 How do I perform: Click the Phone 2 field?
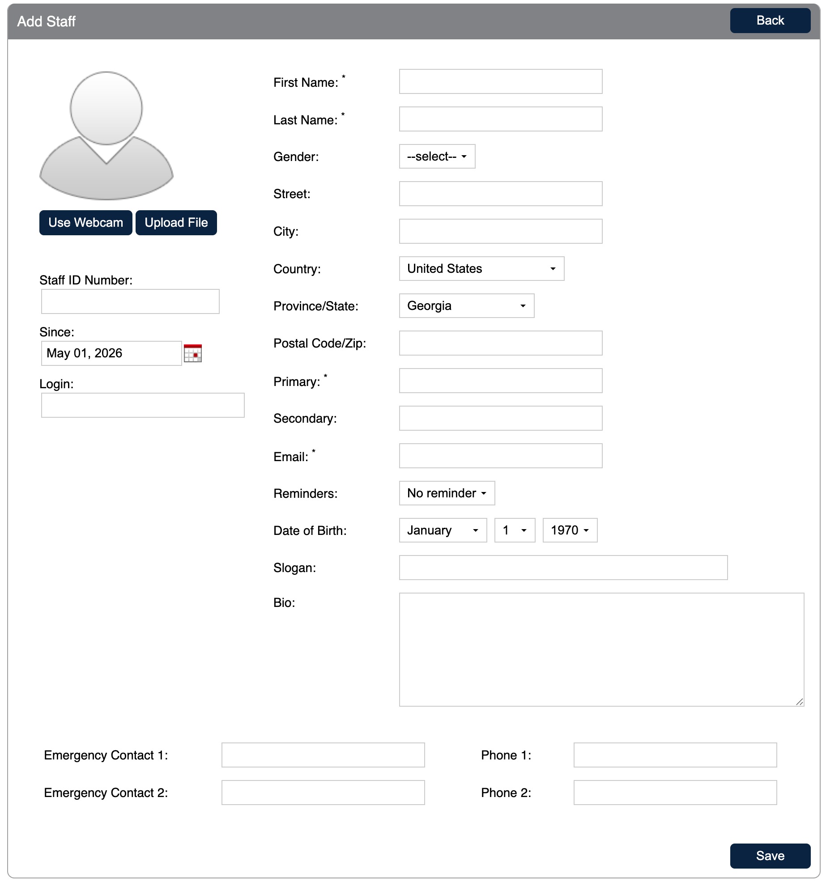click(675, 793)
